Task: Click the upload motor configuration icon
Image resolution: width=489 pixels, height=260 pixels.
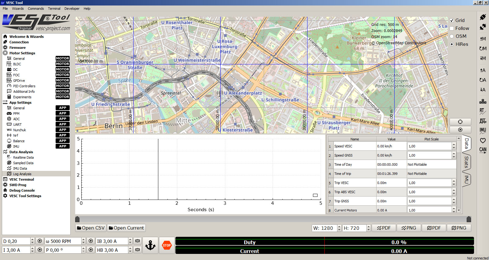Action: tap(483, 39)
